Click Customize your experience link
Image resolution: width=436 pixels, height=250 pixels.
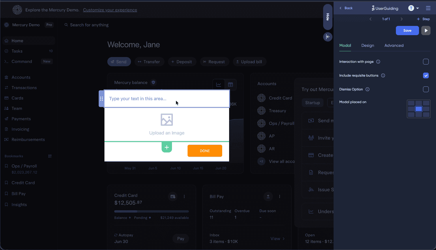[110, 10]
